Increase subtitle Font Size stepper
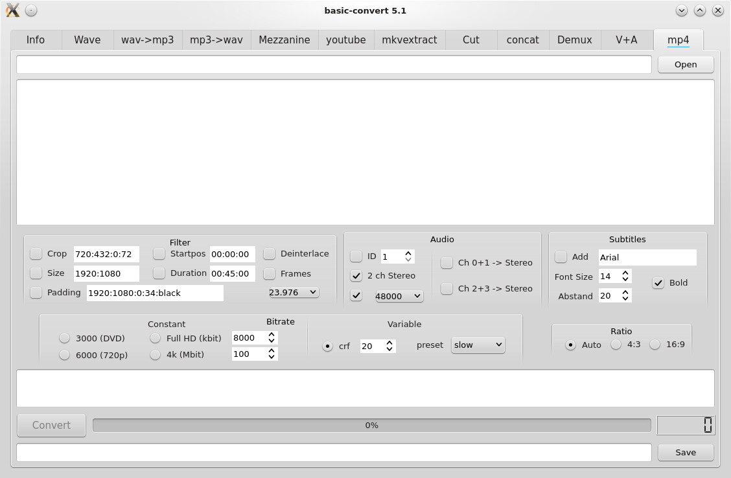Viewport: 731px width, 478px height. tap(625, 273)
